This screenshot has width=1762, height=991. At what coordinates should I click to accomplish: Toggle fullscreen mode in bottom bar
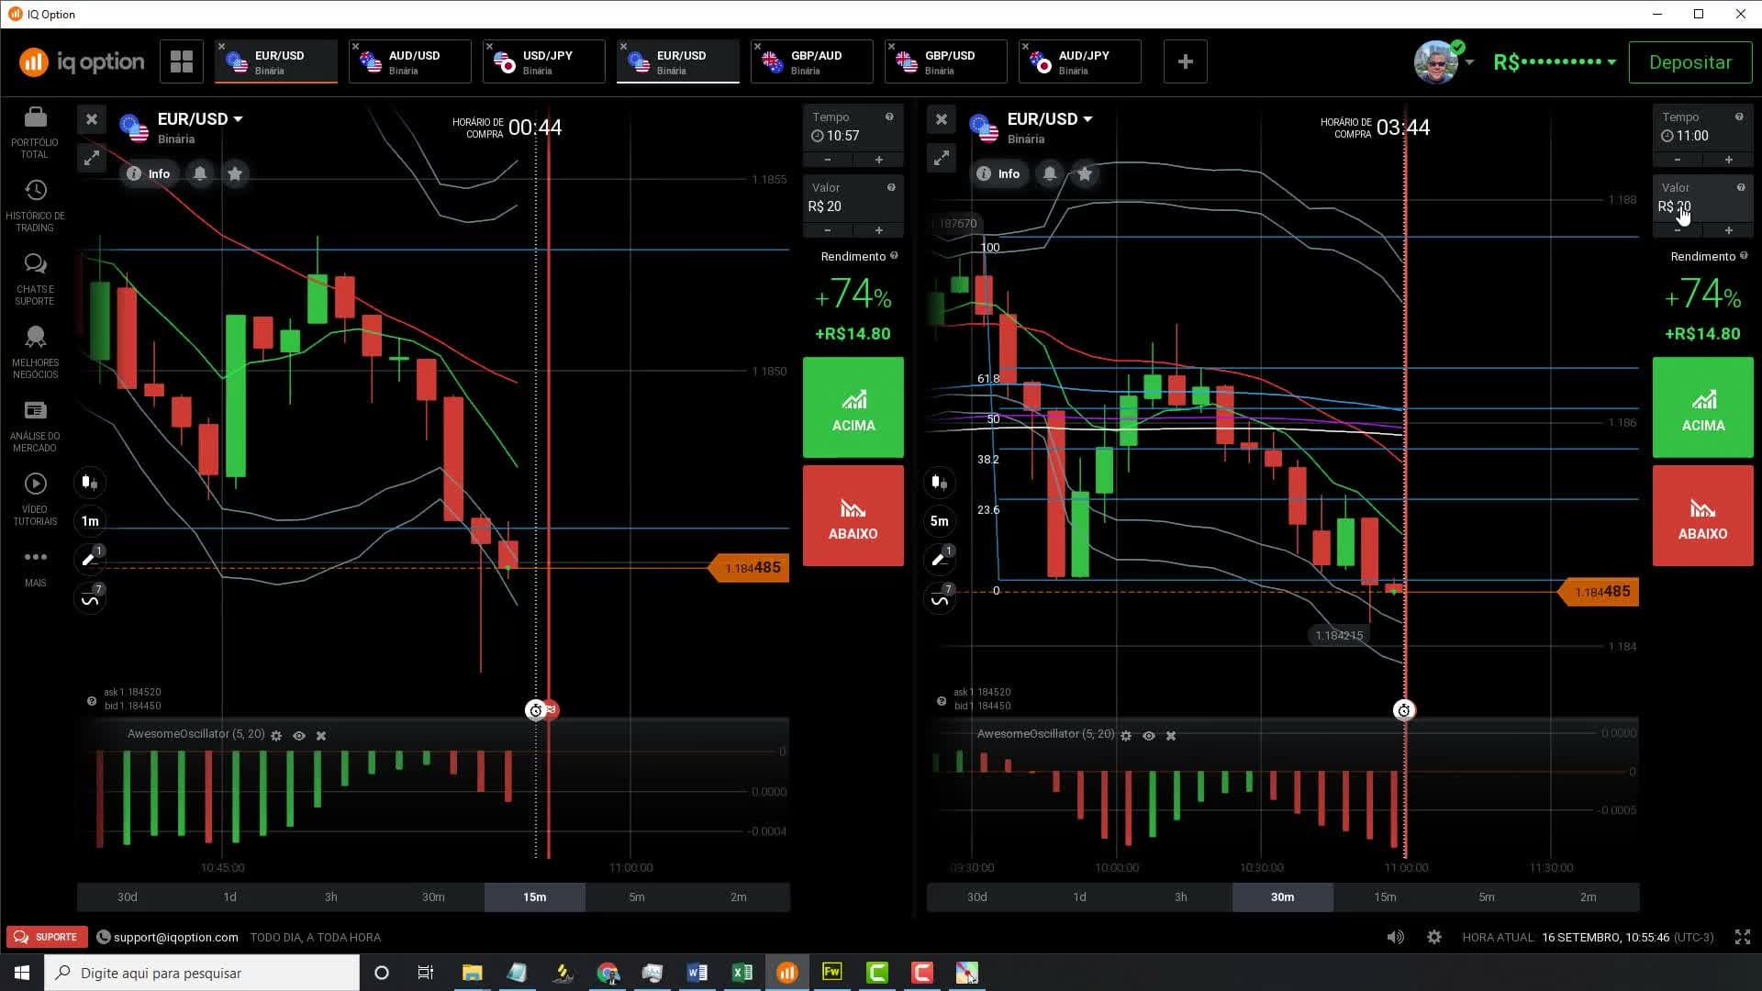pyautogui.click(x=1743, y=937)
